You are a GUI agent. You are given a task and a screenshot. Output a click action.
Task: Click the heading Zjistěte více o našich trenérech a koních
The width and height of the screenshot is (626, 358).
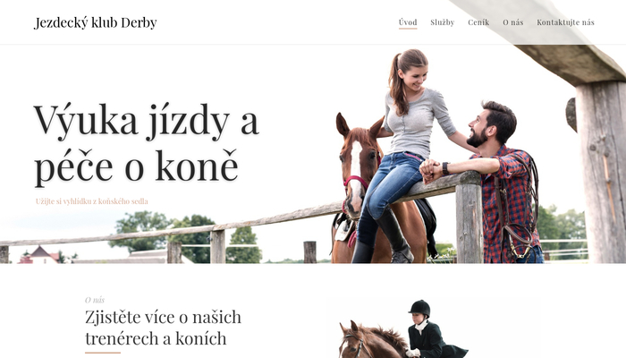coord(163,328)
